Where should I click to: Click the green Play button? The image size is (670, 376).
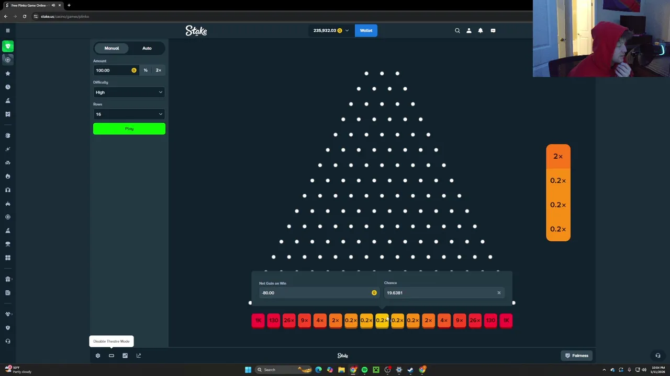point(129,128)
